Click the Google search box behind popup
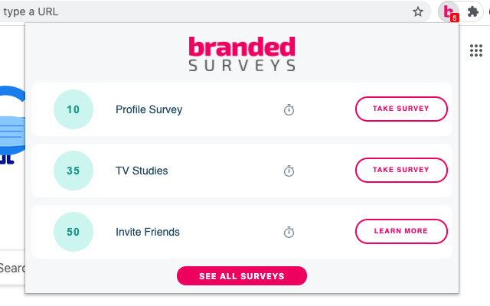The height and width of the screenshot is (306, 490). pyautogui.click(x=12, y=268)
